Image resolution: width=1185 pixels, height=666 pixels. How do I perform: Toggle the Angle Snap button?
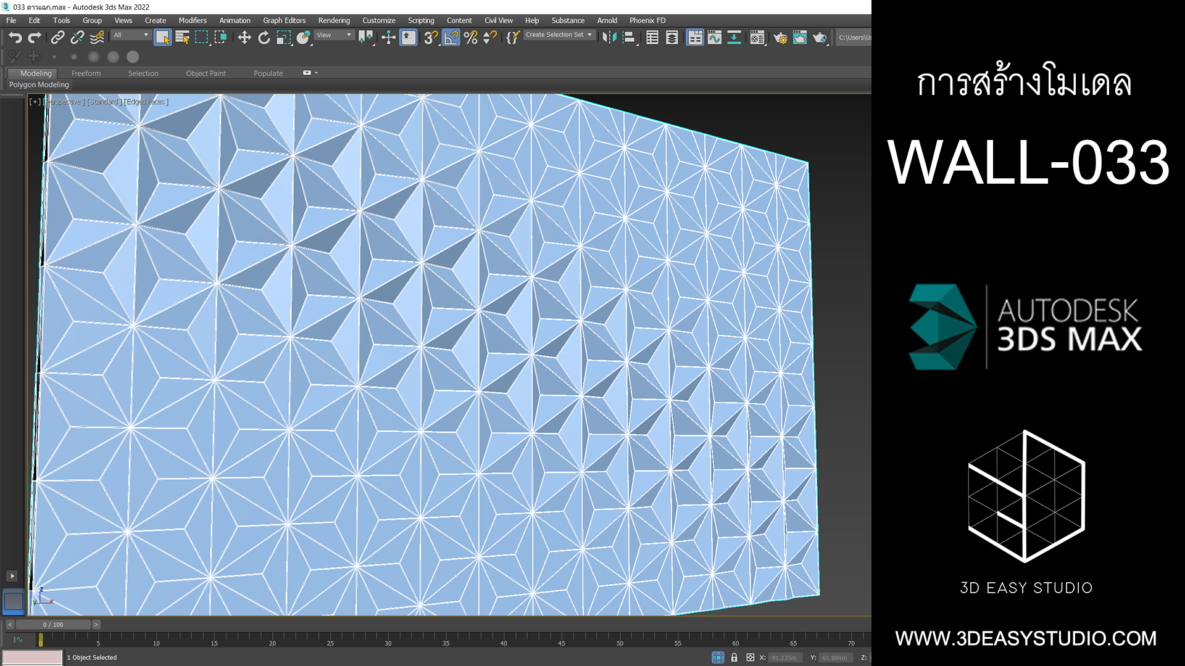click(x=451, y=38)
